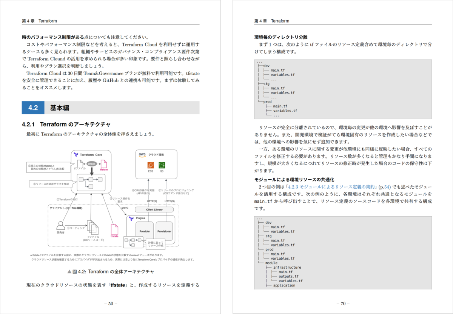Image resolution: width=453 pixels, height=314 pixels.
Task: Click the gray check ellipse in Terraform Core
Action: tap(91, 164)
